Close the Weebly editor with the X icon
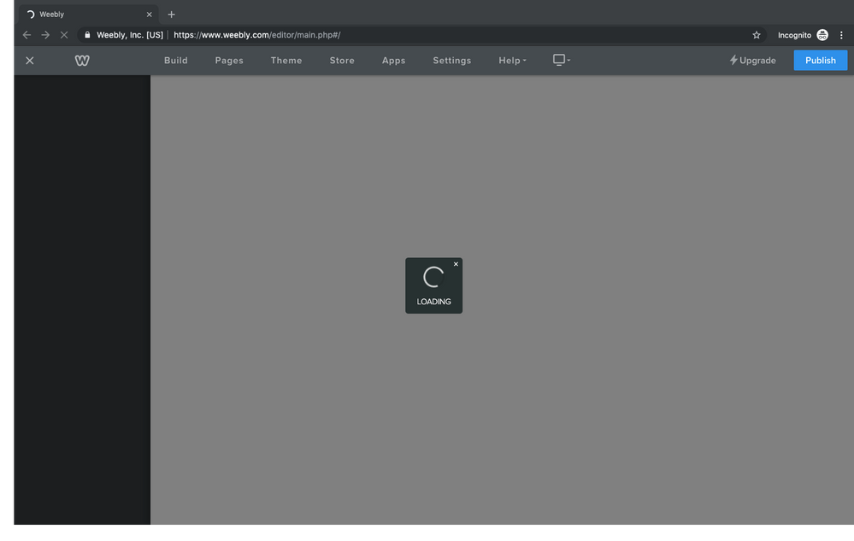The width and height of the screenshot is (854, 541). pyautogui.click(x=30, y=61)
